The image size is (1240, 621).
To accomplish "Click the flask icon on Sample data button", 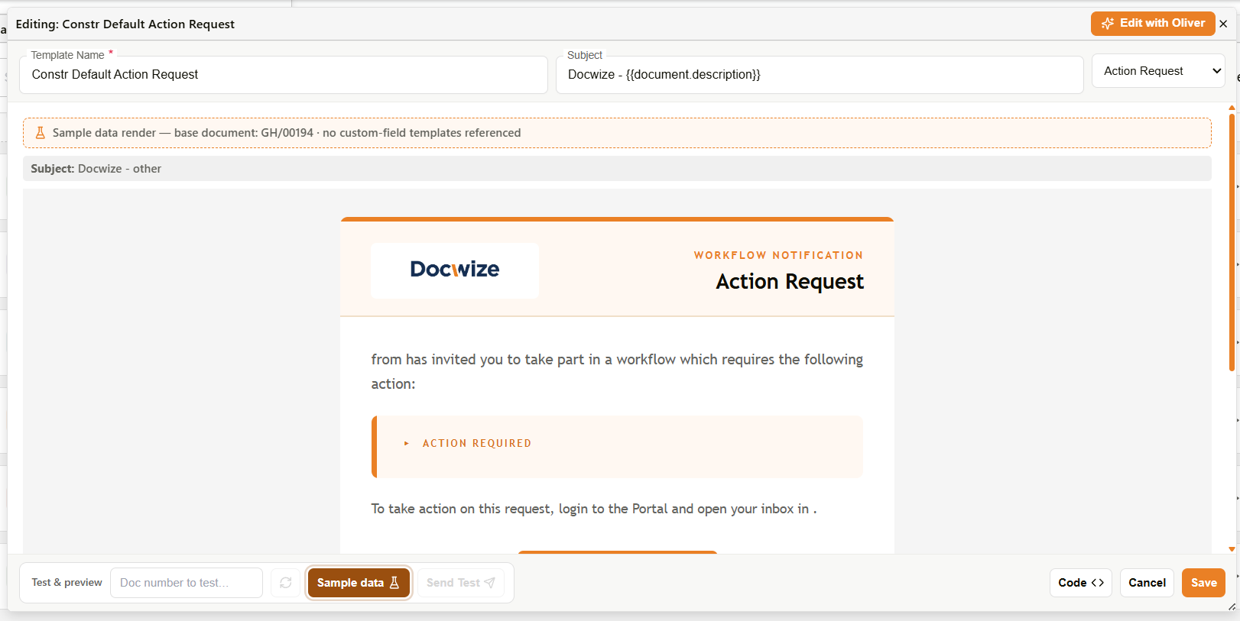I will 394,583.
